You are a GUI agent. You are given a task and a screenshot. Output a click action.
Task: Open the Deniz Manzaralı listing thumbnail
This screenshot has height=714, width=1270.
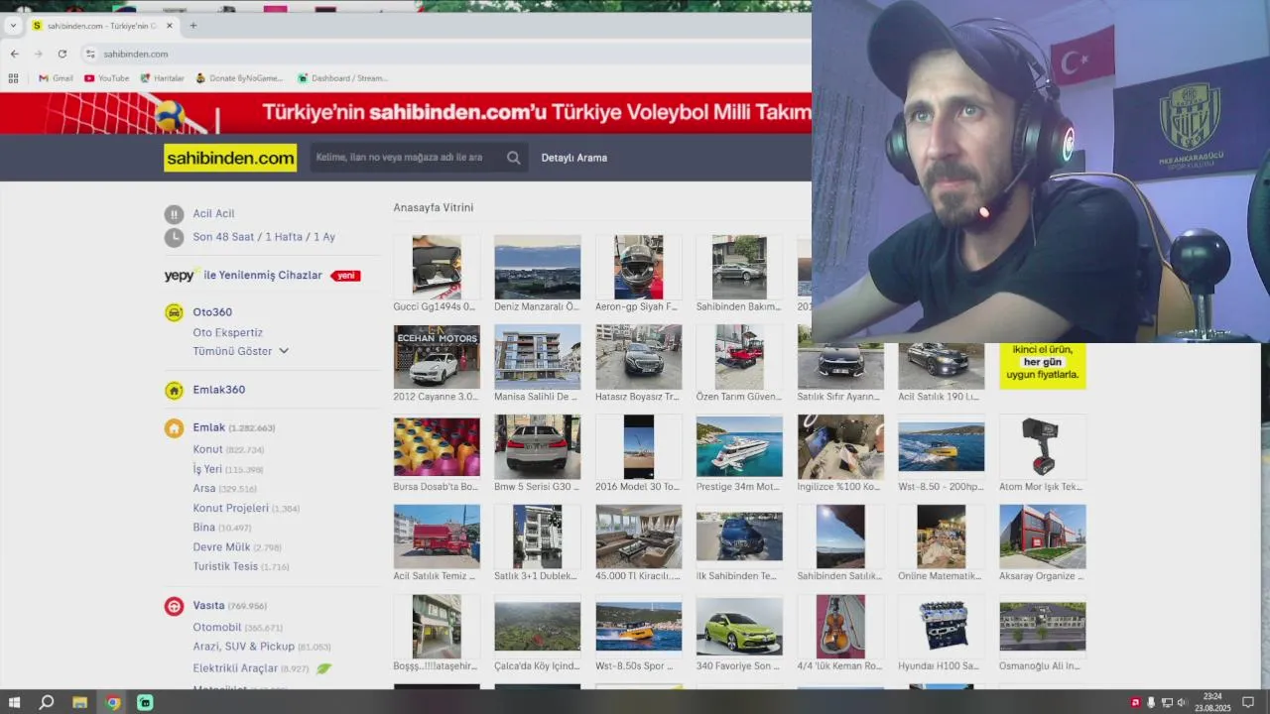coord(538,267)
